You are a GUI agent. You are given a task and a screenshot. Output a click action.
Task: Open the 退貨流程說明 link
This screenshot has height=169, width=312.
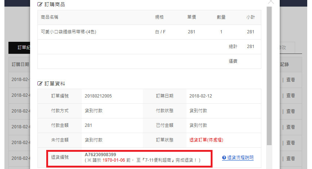coord(240,158)
